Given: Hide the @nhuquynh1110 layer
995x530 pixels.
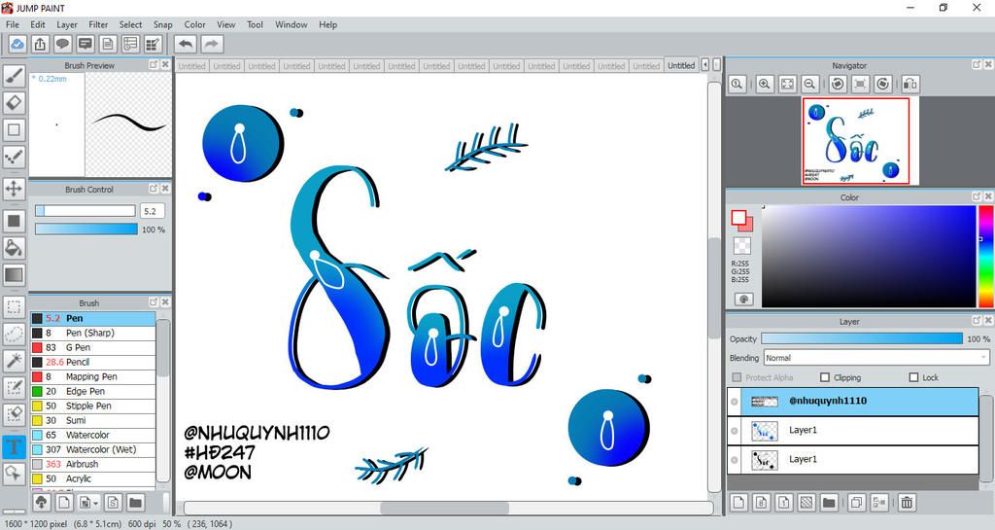Looking at the screenshot, I should pos(735,402).
